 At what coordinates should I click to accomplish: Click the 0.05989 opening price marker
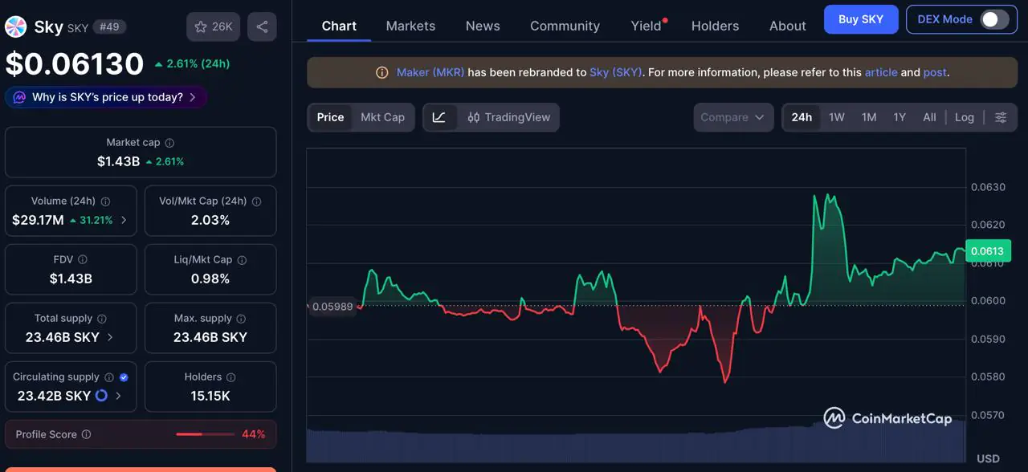pyautogui.click(x=332, y=307)
